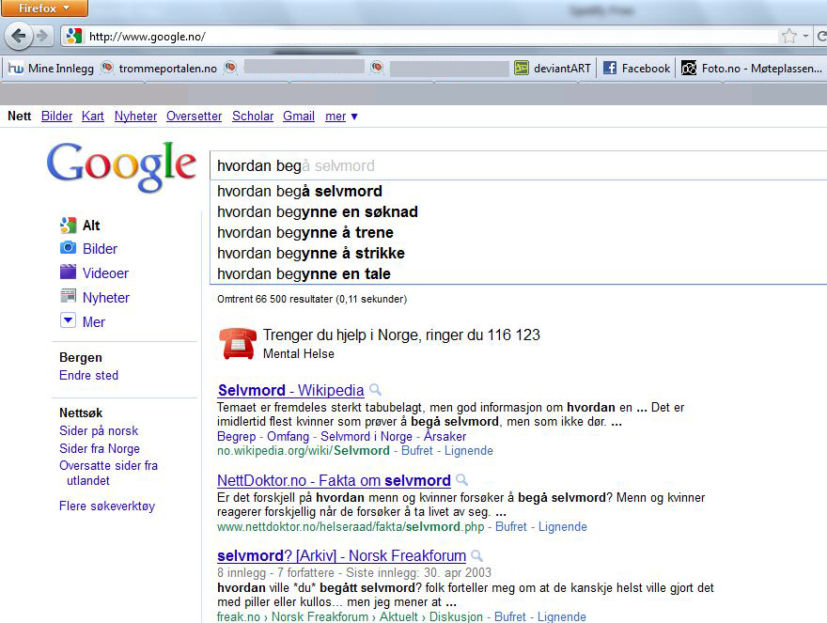Click Endre sted under Bergen

(x=88, y=375)
